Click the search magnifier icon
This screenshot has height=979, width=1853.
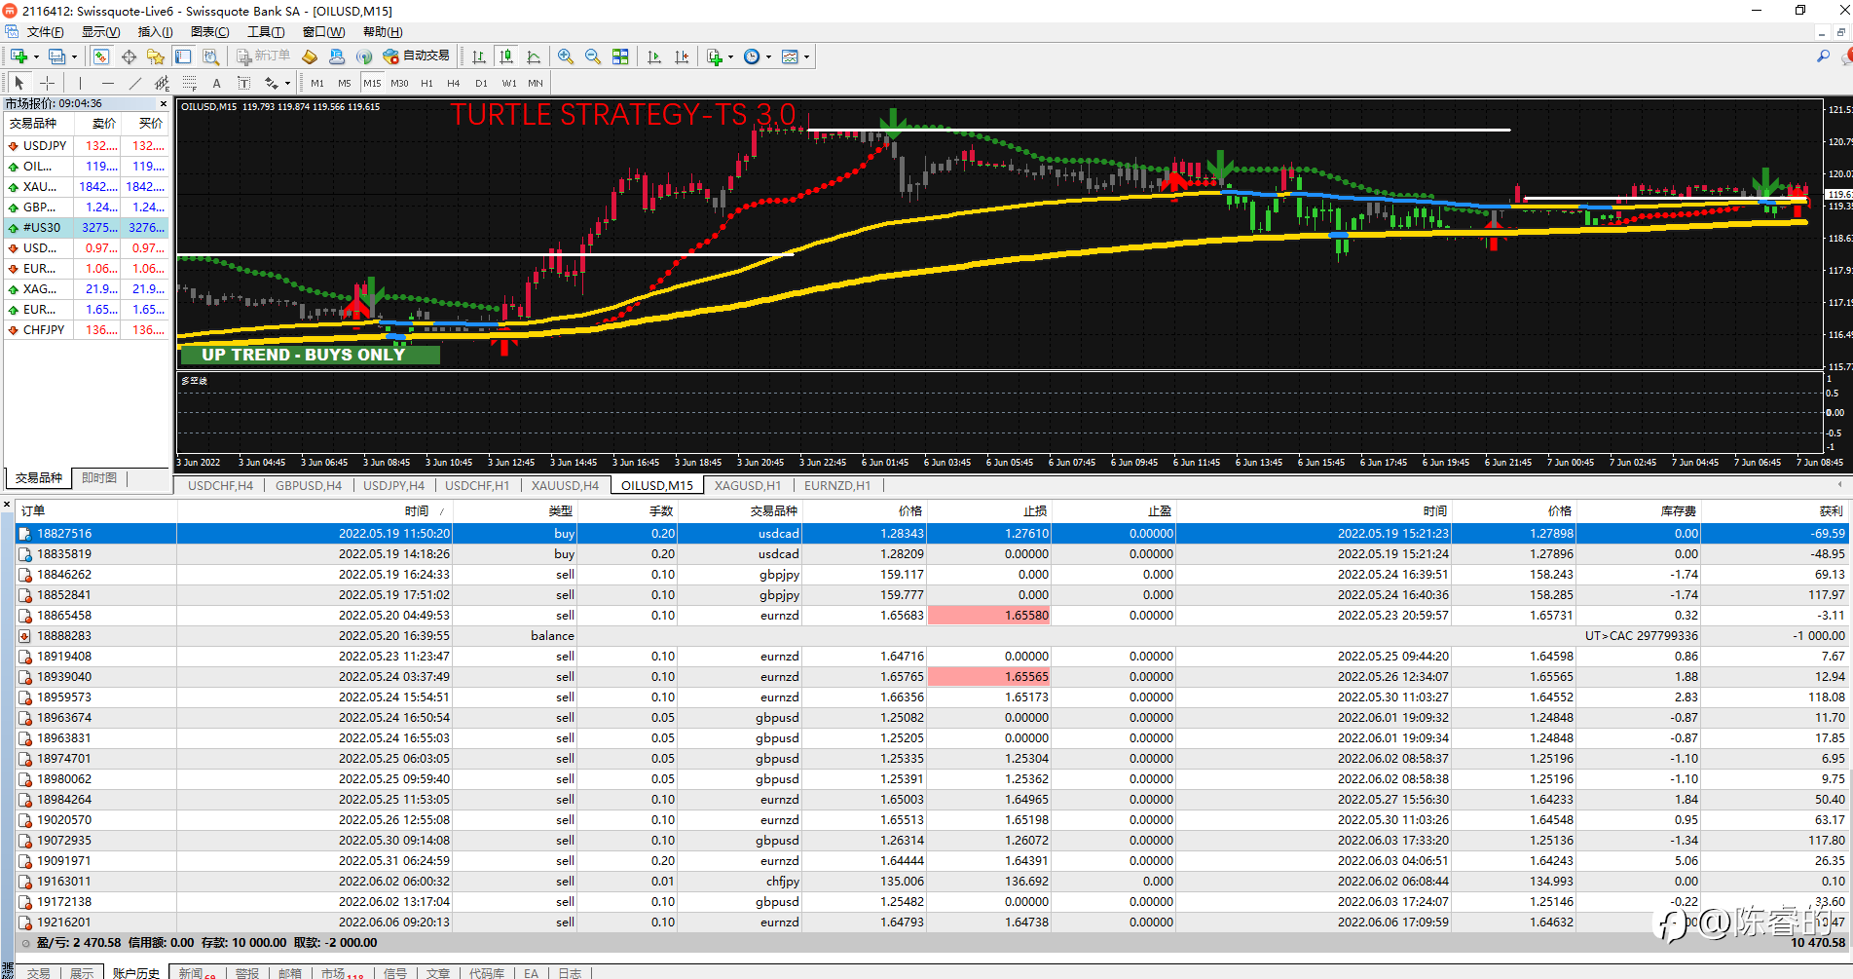1823,56
